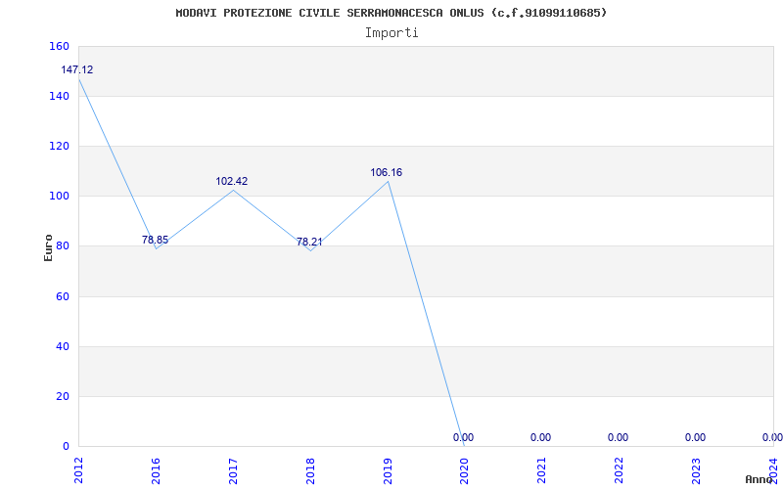
Task: Select the 147.12 data label
Action: pyautogui.click(x=77, y=69)
